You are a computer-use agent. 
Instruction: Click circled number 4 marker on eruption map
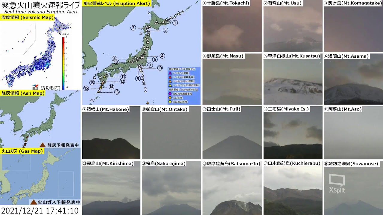pos(162,56)
